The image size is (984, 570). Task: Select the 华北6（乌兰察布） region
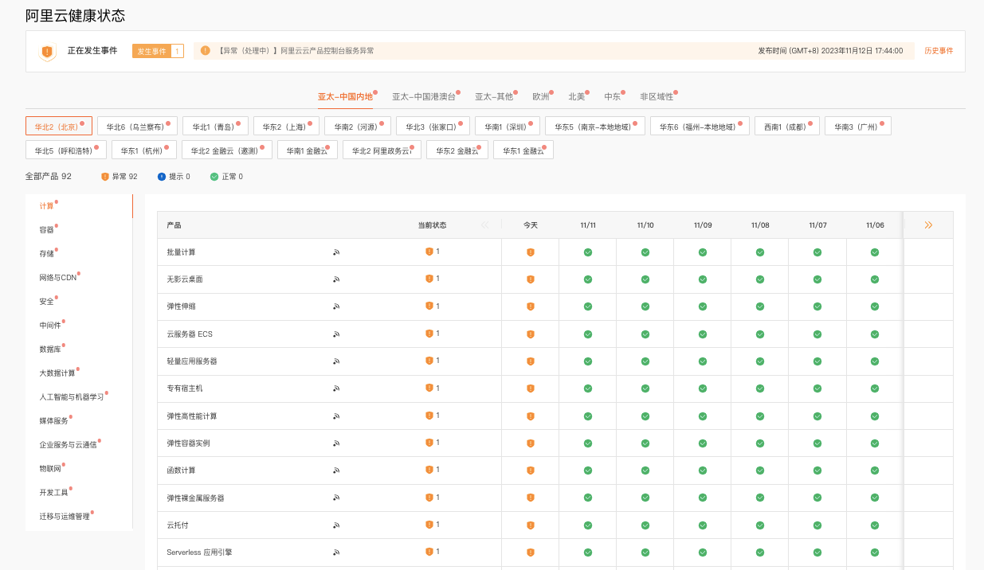[x=137, y=127]
